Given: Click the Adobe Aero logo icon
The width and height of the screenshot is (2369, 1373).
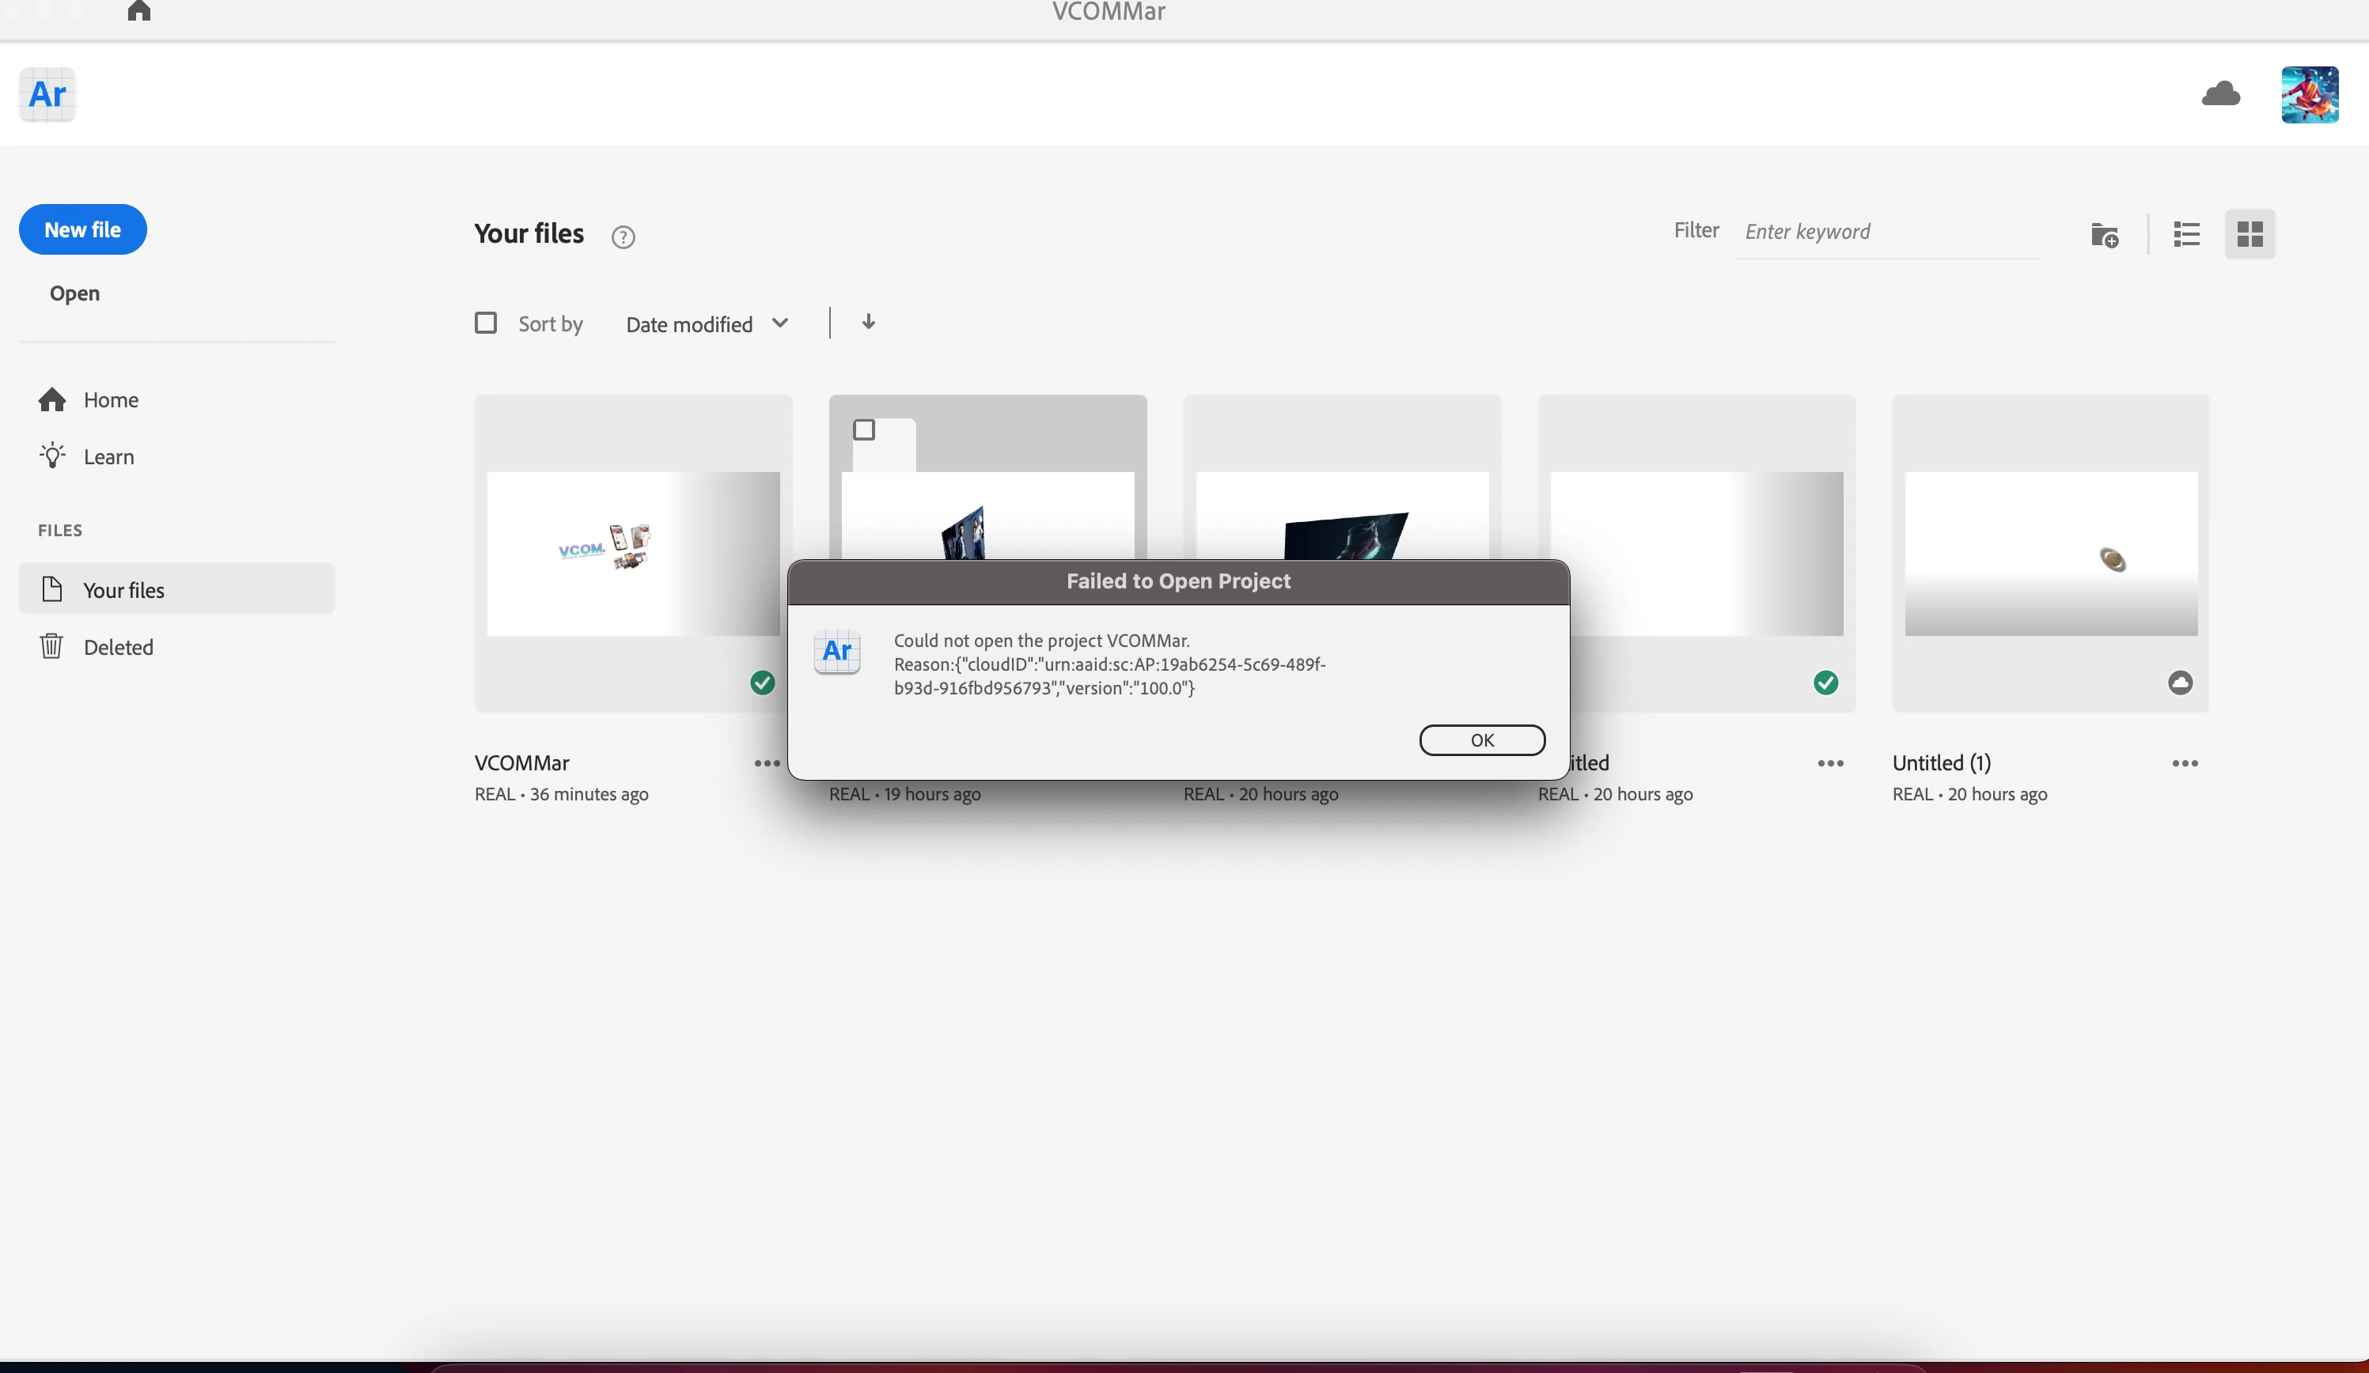Looking at the screenshot, I should (47, 94).
